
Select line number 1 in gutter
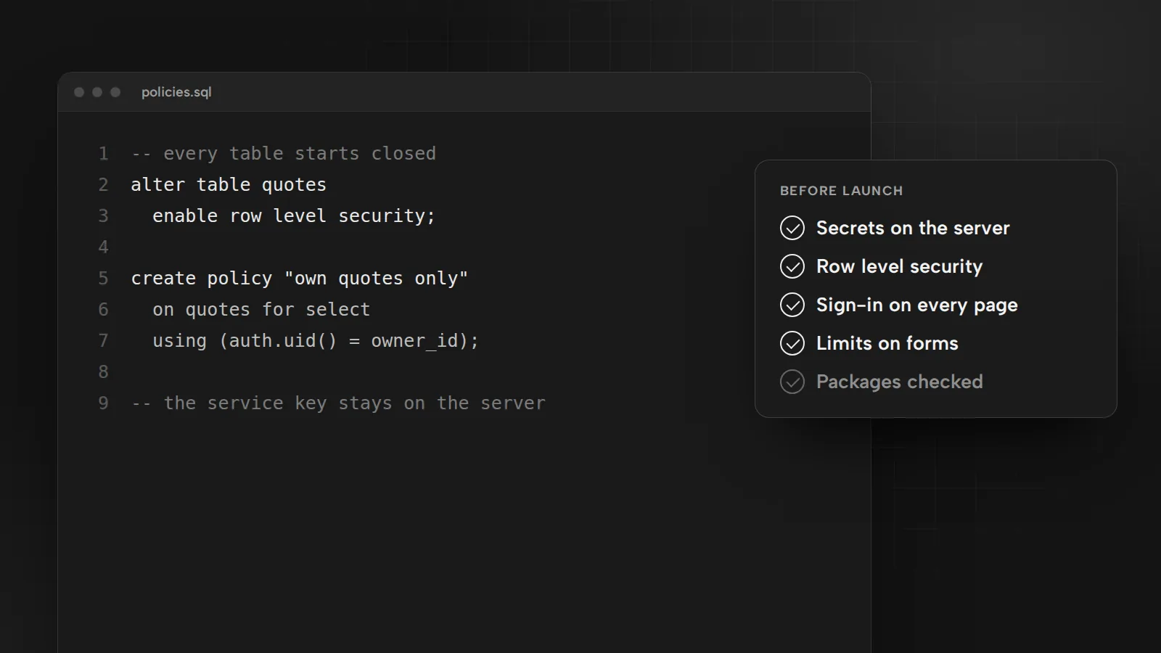[x=103, y=154]
